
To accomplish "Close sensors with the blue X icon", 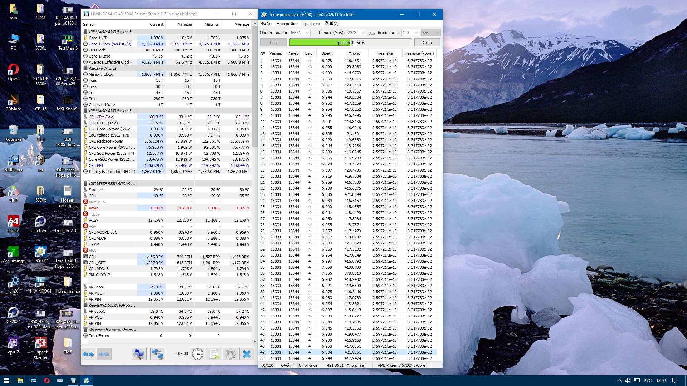I will click(247, 354).
